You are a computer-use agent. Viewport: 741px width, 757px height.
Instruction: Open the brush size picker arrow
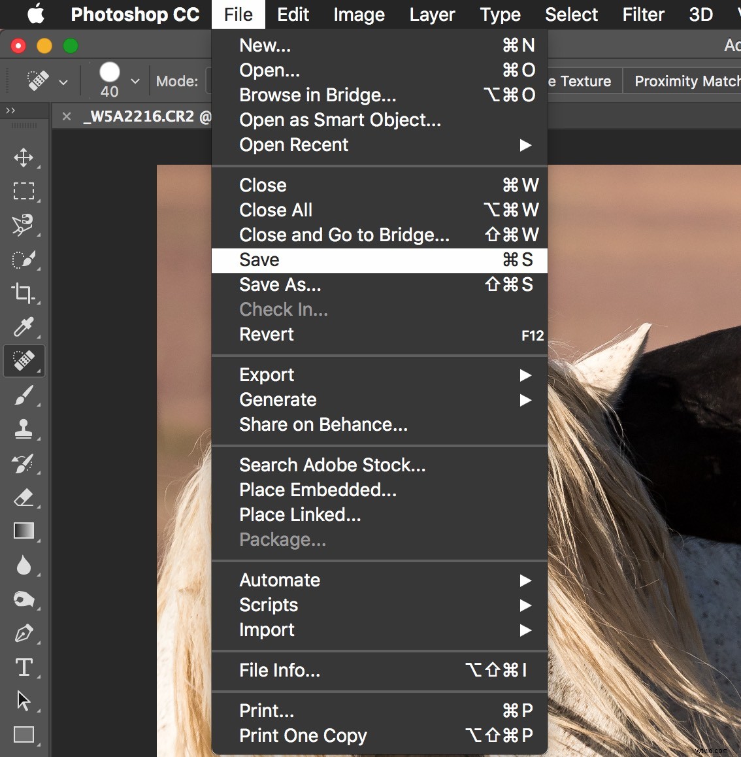click(x=135, y=81)
